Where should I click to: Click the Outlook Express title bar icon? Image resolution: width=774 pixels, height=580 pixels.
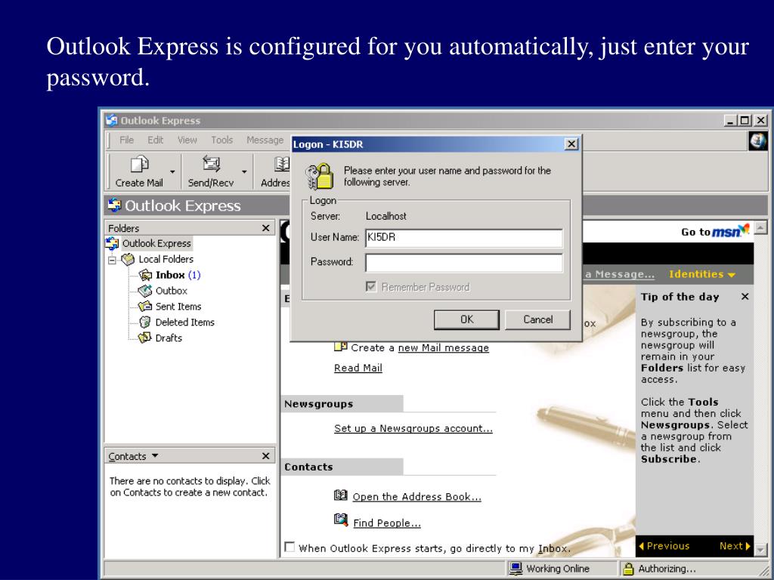[112, 120]
